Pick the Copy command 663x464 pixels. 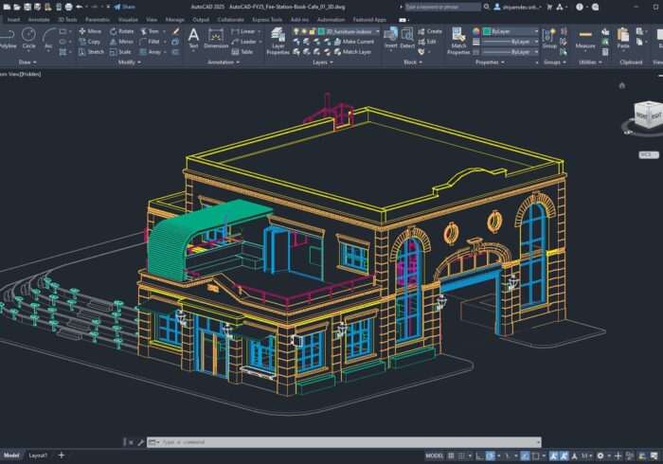(90, 42)
